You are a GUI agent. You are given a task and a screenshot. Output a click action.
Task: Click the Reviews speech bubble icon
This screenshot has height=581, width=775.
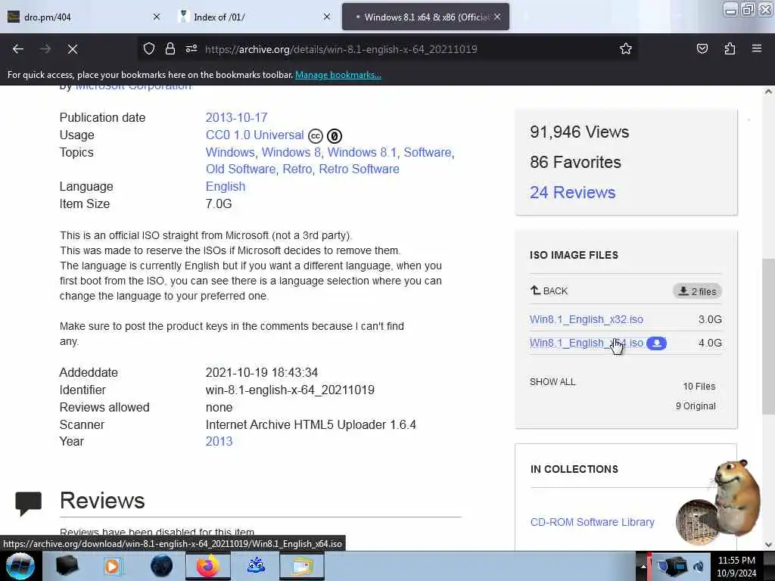28,503
